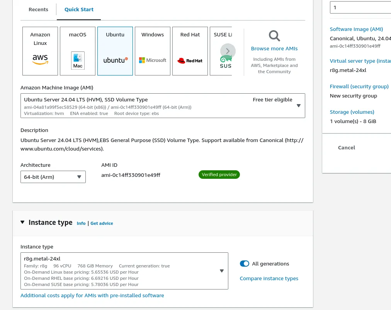Click the Browse more AMIs magnifier icon
This screenshot has width=391, height=310.
[274, 36]
